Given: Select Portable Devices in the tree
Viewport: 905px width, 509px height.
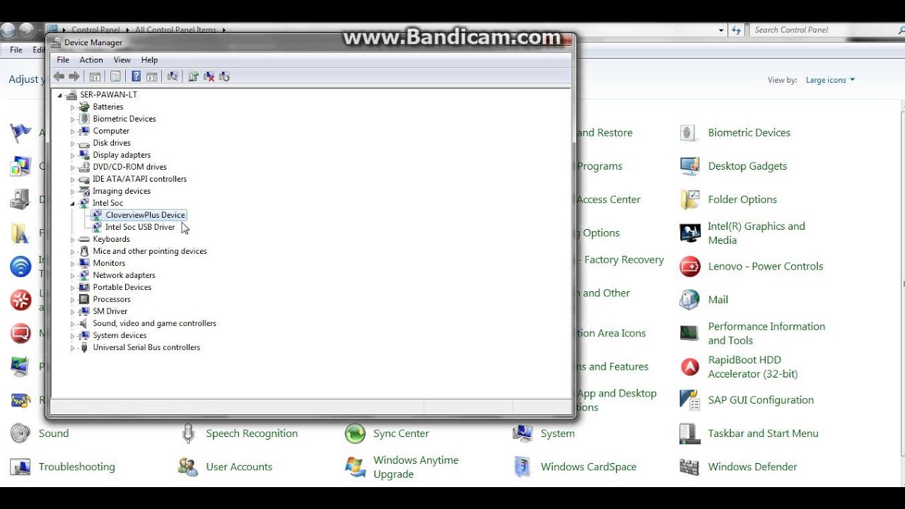Looking at the screenshot, I should (122, 287).
